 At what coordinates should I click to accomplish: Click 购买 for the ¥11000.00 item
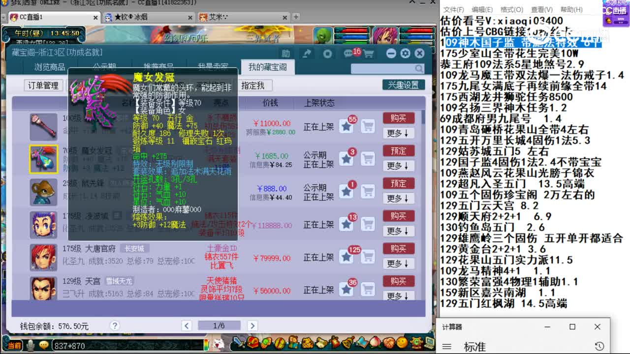(x=399, y=118)
